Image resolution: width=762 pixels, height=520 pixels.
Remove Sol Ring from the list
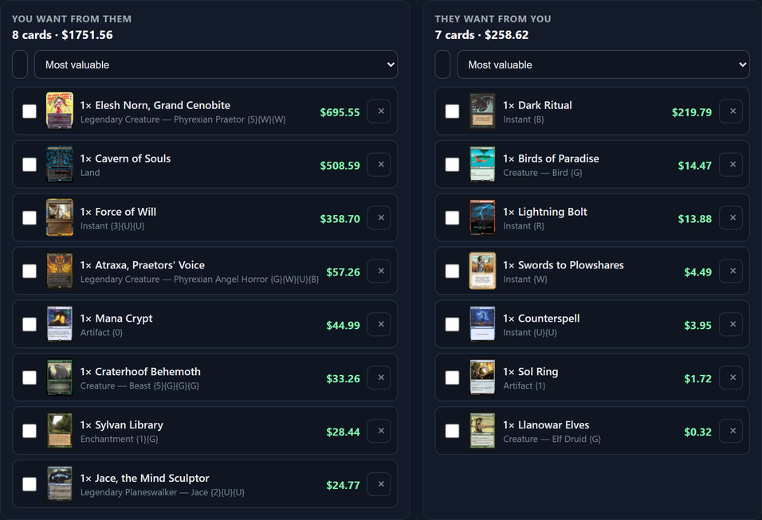pos(731,377)
